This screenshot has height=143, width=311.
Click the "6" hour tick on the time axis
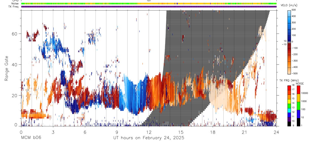(x=85, y=132)
